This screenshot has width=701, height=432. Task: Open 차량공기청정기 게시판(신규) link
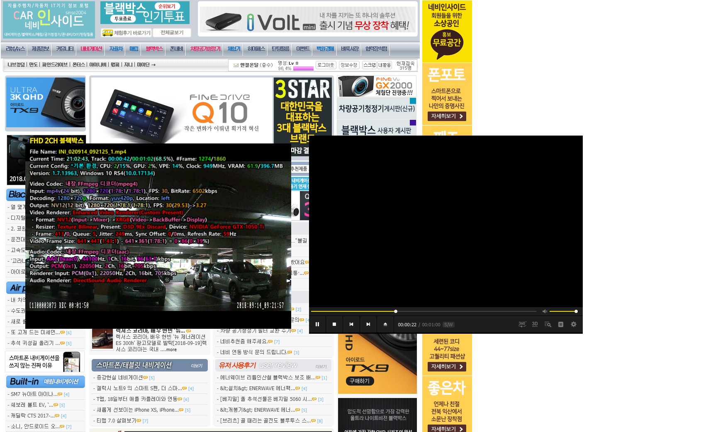point(377,108)
